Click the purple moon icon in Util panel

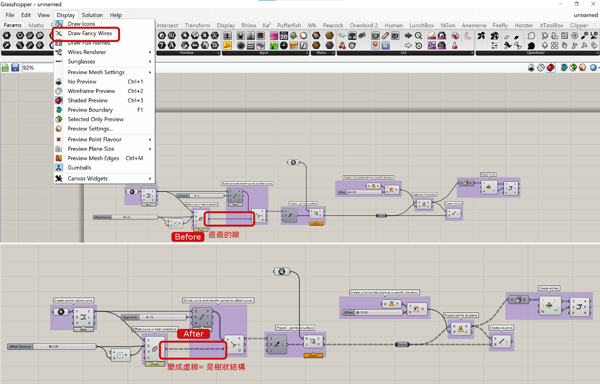(x=468, y=36)
